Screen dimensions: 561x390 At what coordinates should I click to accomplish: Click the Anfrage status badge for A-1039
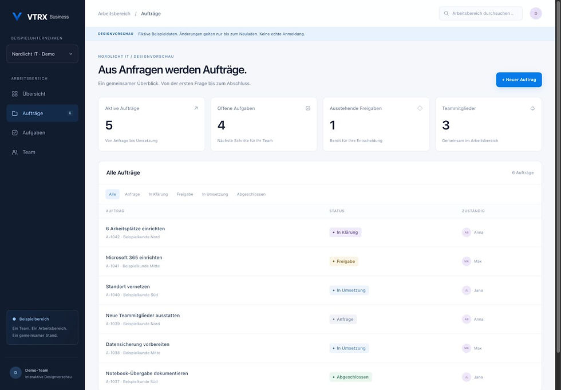[343, 319]
